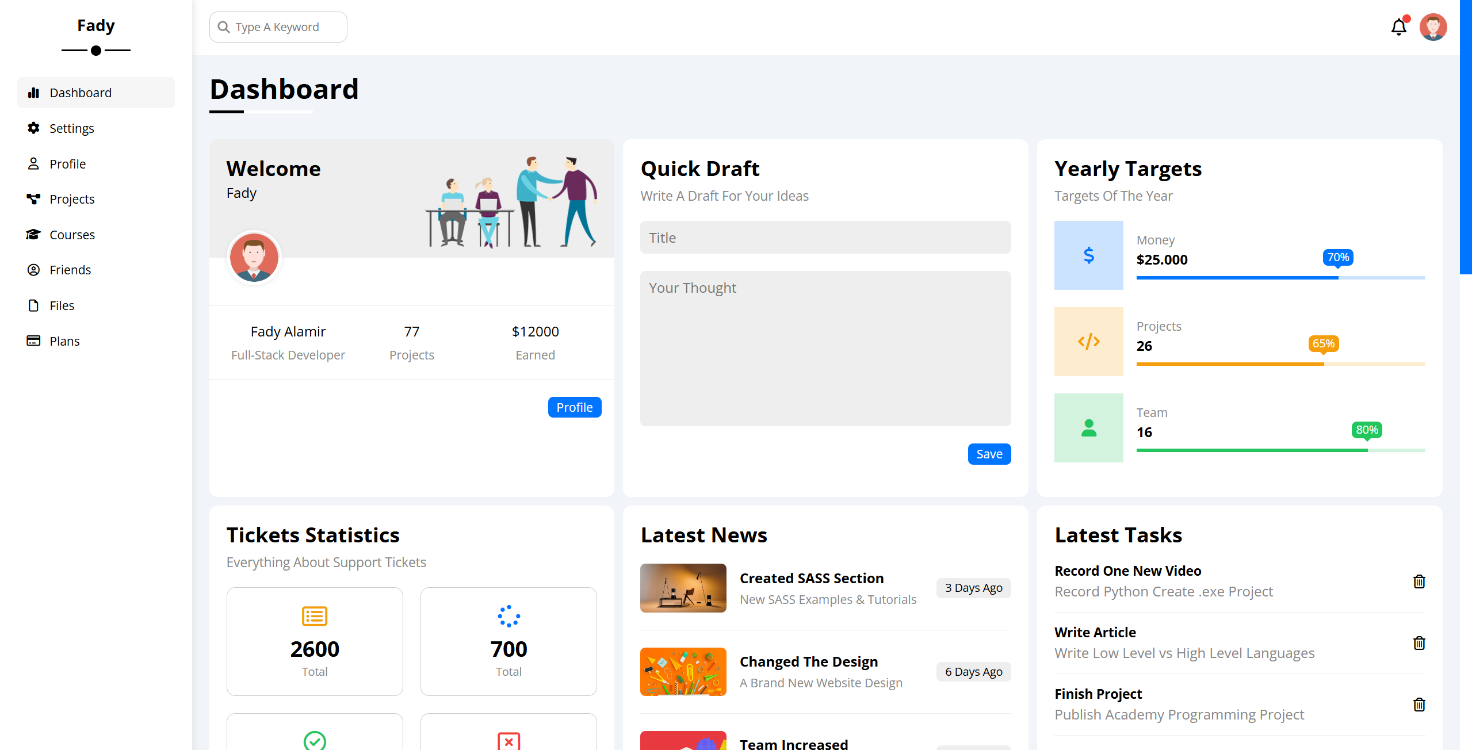This screenshot has width=1472, height=750.
Task: Click the Projects code icon tile
Action: 1088,342
